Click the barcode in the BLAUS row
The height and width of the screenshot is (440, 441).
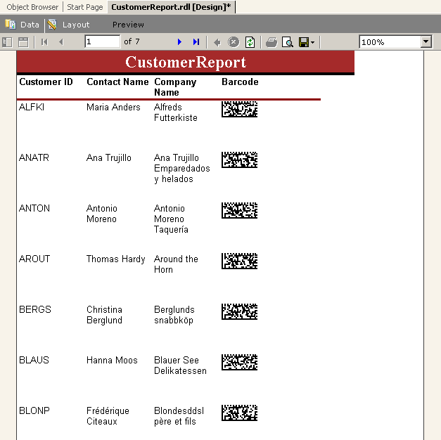point(239,362)
